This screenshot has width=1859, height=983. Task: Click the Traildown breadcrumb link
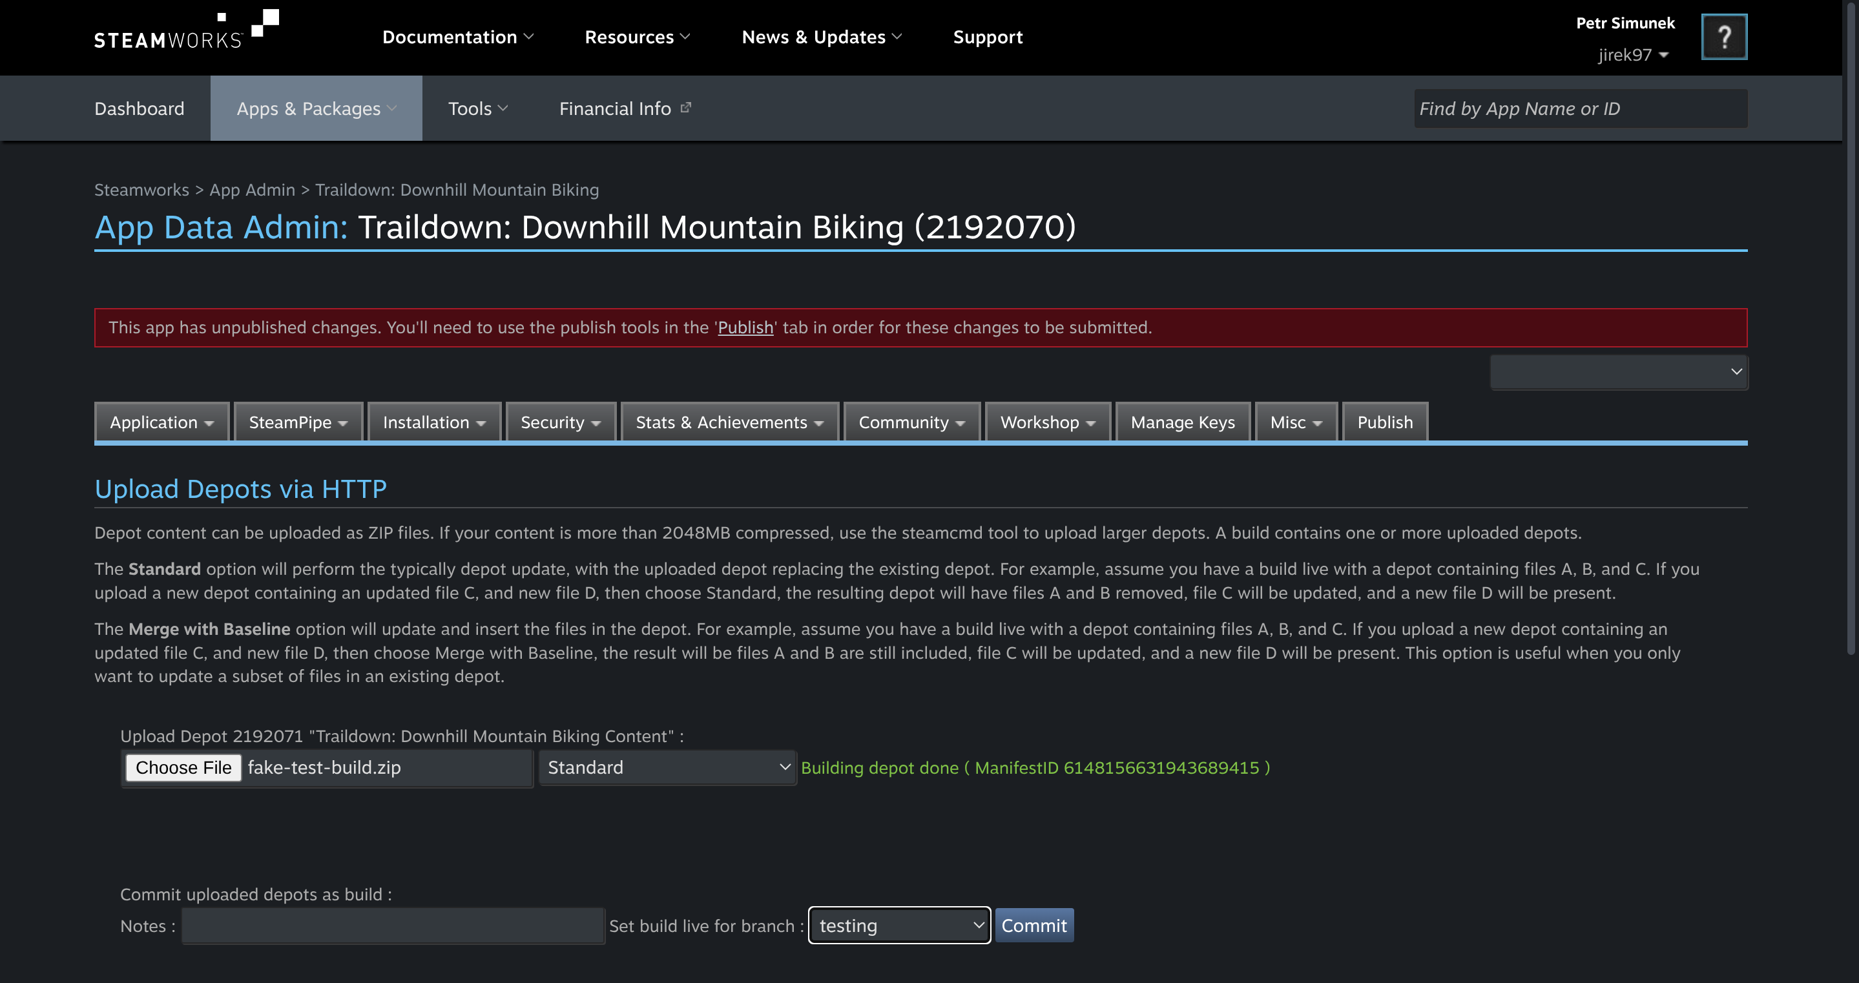pos(457,190)
